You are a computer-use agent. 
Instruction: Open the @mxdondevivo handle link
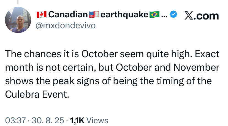tap(66, 26)
